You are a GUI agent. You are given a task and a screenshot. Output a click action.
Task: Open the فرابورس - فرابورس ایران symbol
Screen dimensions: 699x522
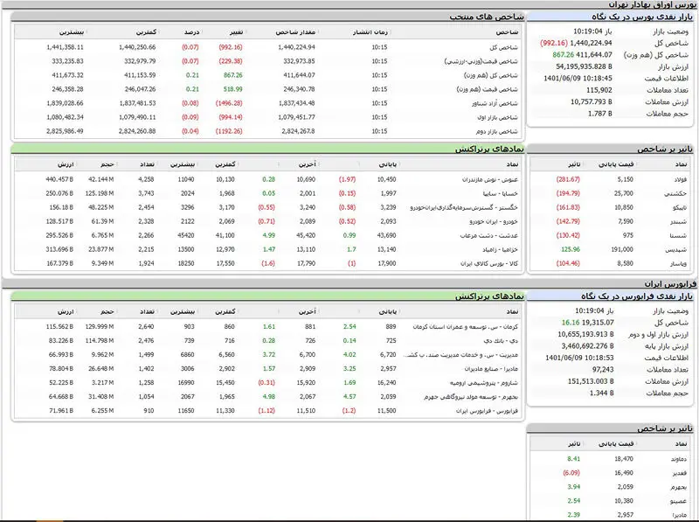(487, 411)
